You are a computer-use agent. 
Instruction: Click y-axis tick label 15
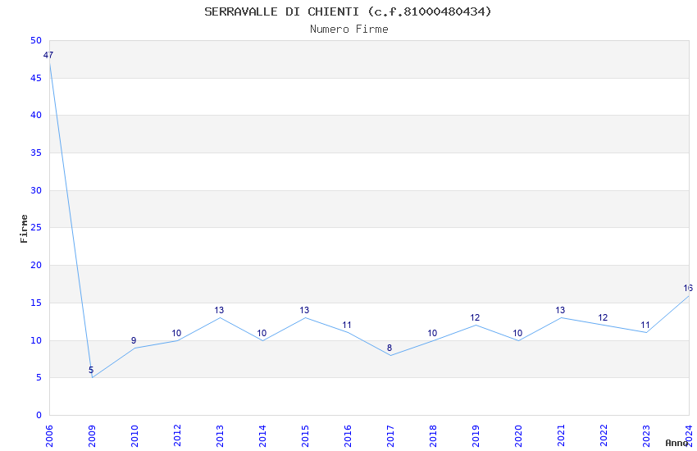(36, 303)
